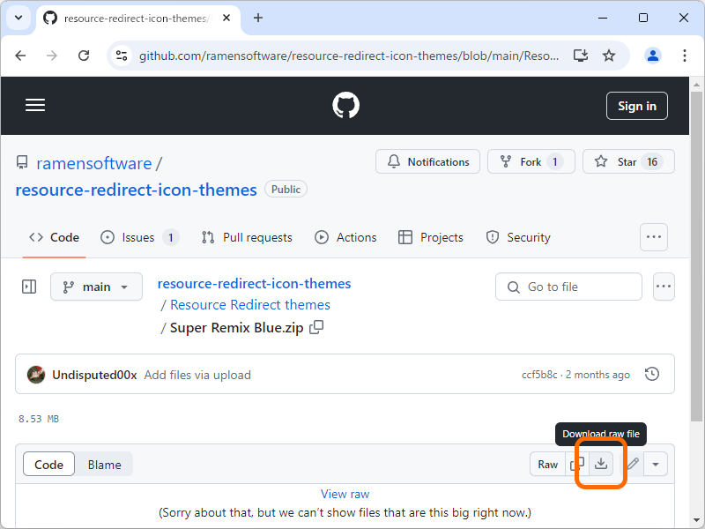705x529 pixels.
Task: Copy file path next to Super Remix Blue.zip
Action: [316, 327]
